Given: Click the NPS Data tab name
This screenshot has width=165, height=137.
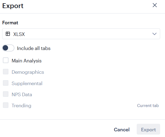Looking at the screenshot, I should (x=22, y=95).
